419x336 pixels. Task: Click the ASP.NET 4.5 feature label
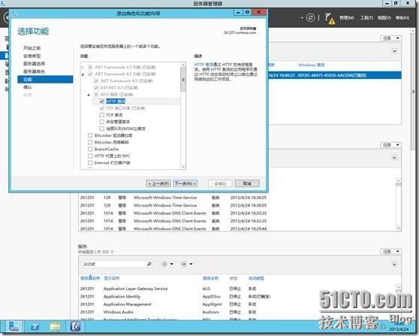[x=119, y=88]
